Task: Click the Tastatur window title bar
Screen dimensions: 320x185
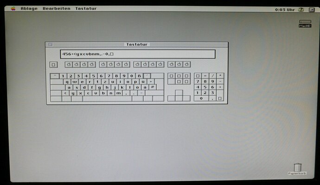Action: pyautogui.click(x=137, y=44)
